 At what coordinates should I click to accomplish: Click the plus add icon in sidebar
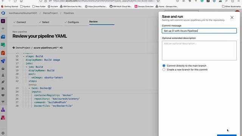pos(3,29)
